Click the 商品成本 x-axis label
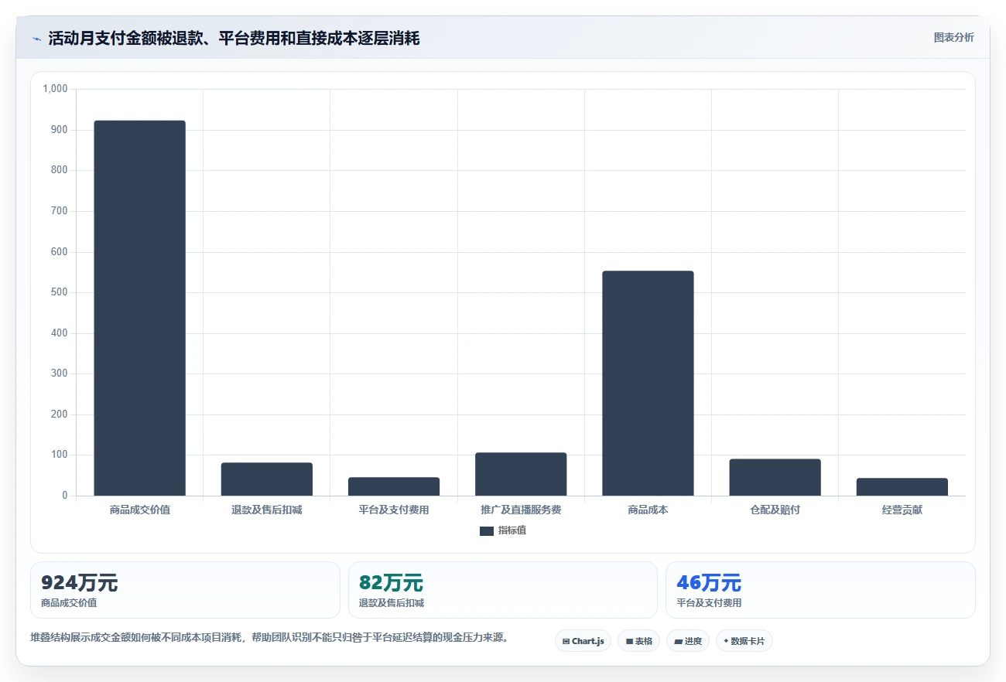The height and width of the screenshot is (682, 1006). click(648, 510)
